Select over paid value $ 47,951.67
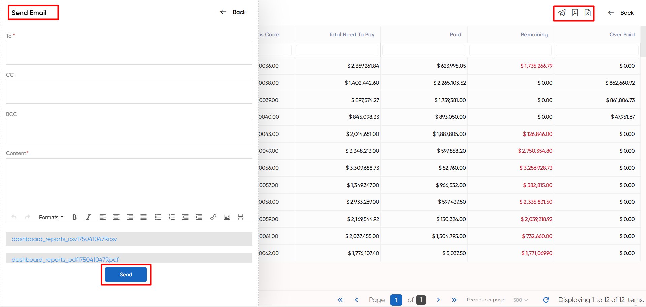Image resolution: width=646 pixels, height=307 pixels. click(x=623, y=117)
